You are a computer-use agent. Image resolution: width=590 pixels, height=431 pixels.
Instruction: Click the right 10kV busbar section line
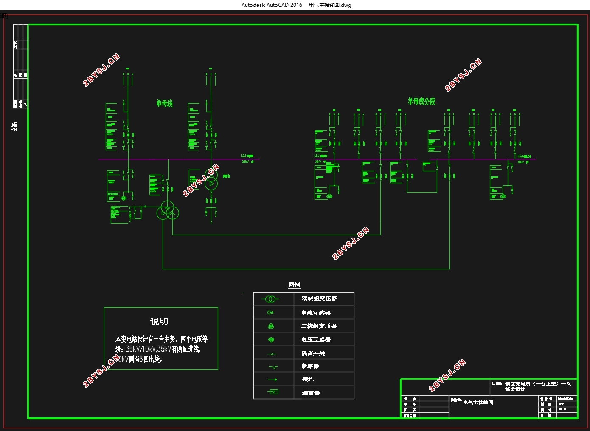(x=483, y=159)
